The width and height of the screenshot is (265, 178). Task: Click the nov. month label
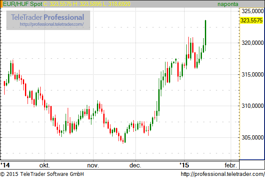93,165
